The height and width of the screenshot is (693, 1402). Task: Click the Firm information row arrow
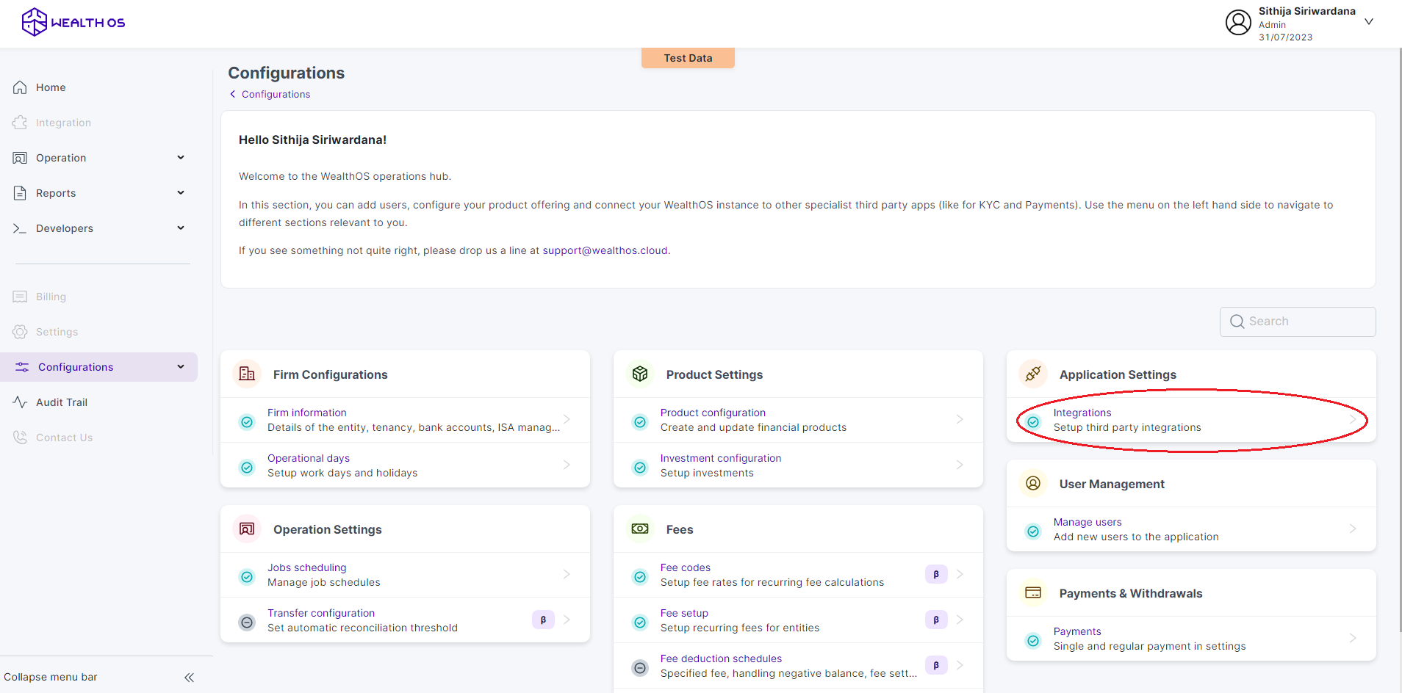coord(567,419)
